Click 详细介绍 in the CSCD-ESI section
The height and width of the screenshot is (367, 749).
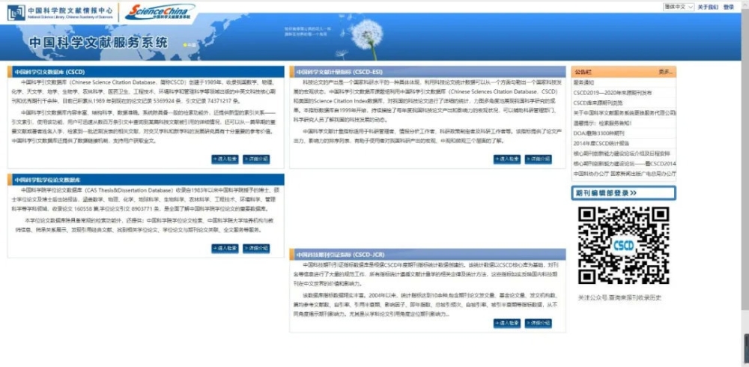[x=538, y=159]
